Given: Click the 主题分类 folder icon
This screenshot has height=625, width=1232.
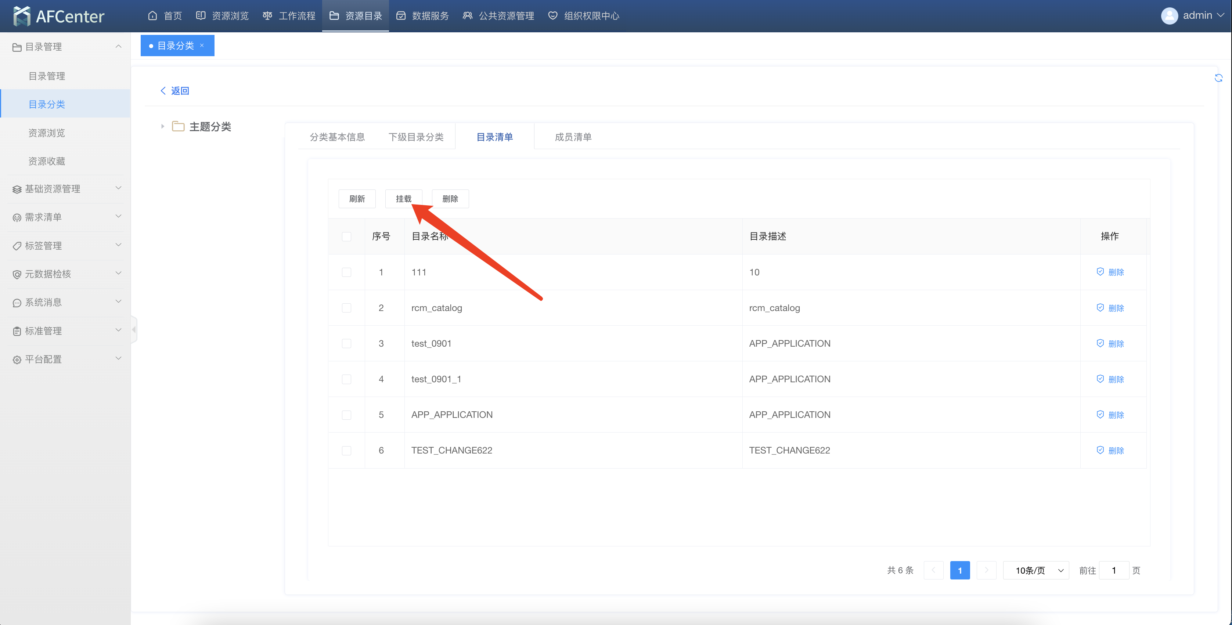Looking at the screenshot, I should point(178,126).
